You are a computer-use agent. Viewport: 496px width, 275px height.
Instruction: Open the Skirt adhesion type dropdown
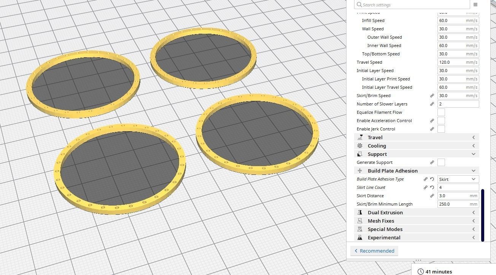[x=458, y=179]
